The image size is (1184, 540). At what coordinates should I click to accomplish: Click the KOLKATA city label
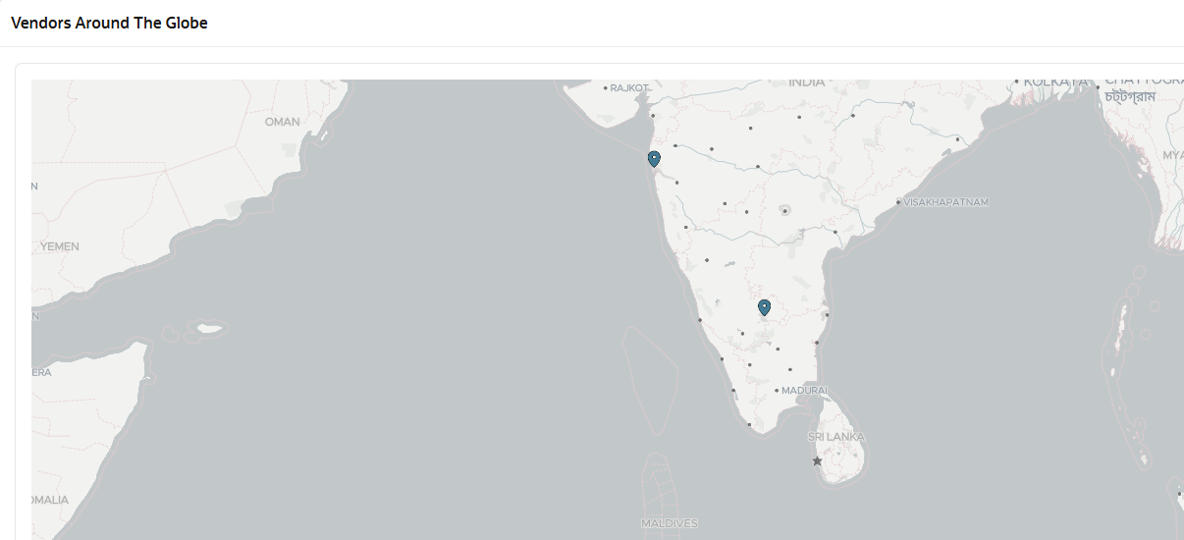[x=1055, y=82]
